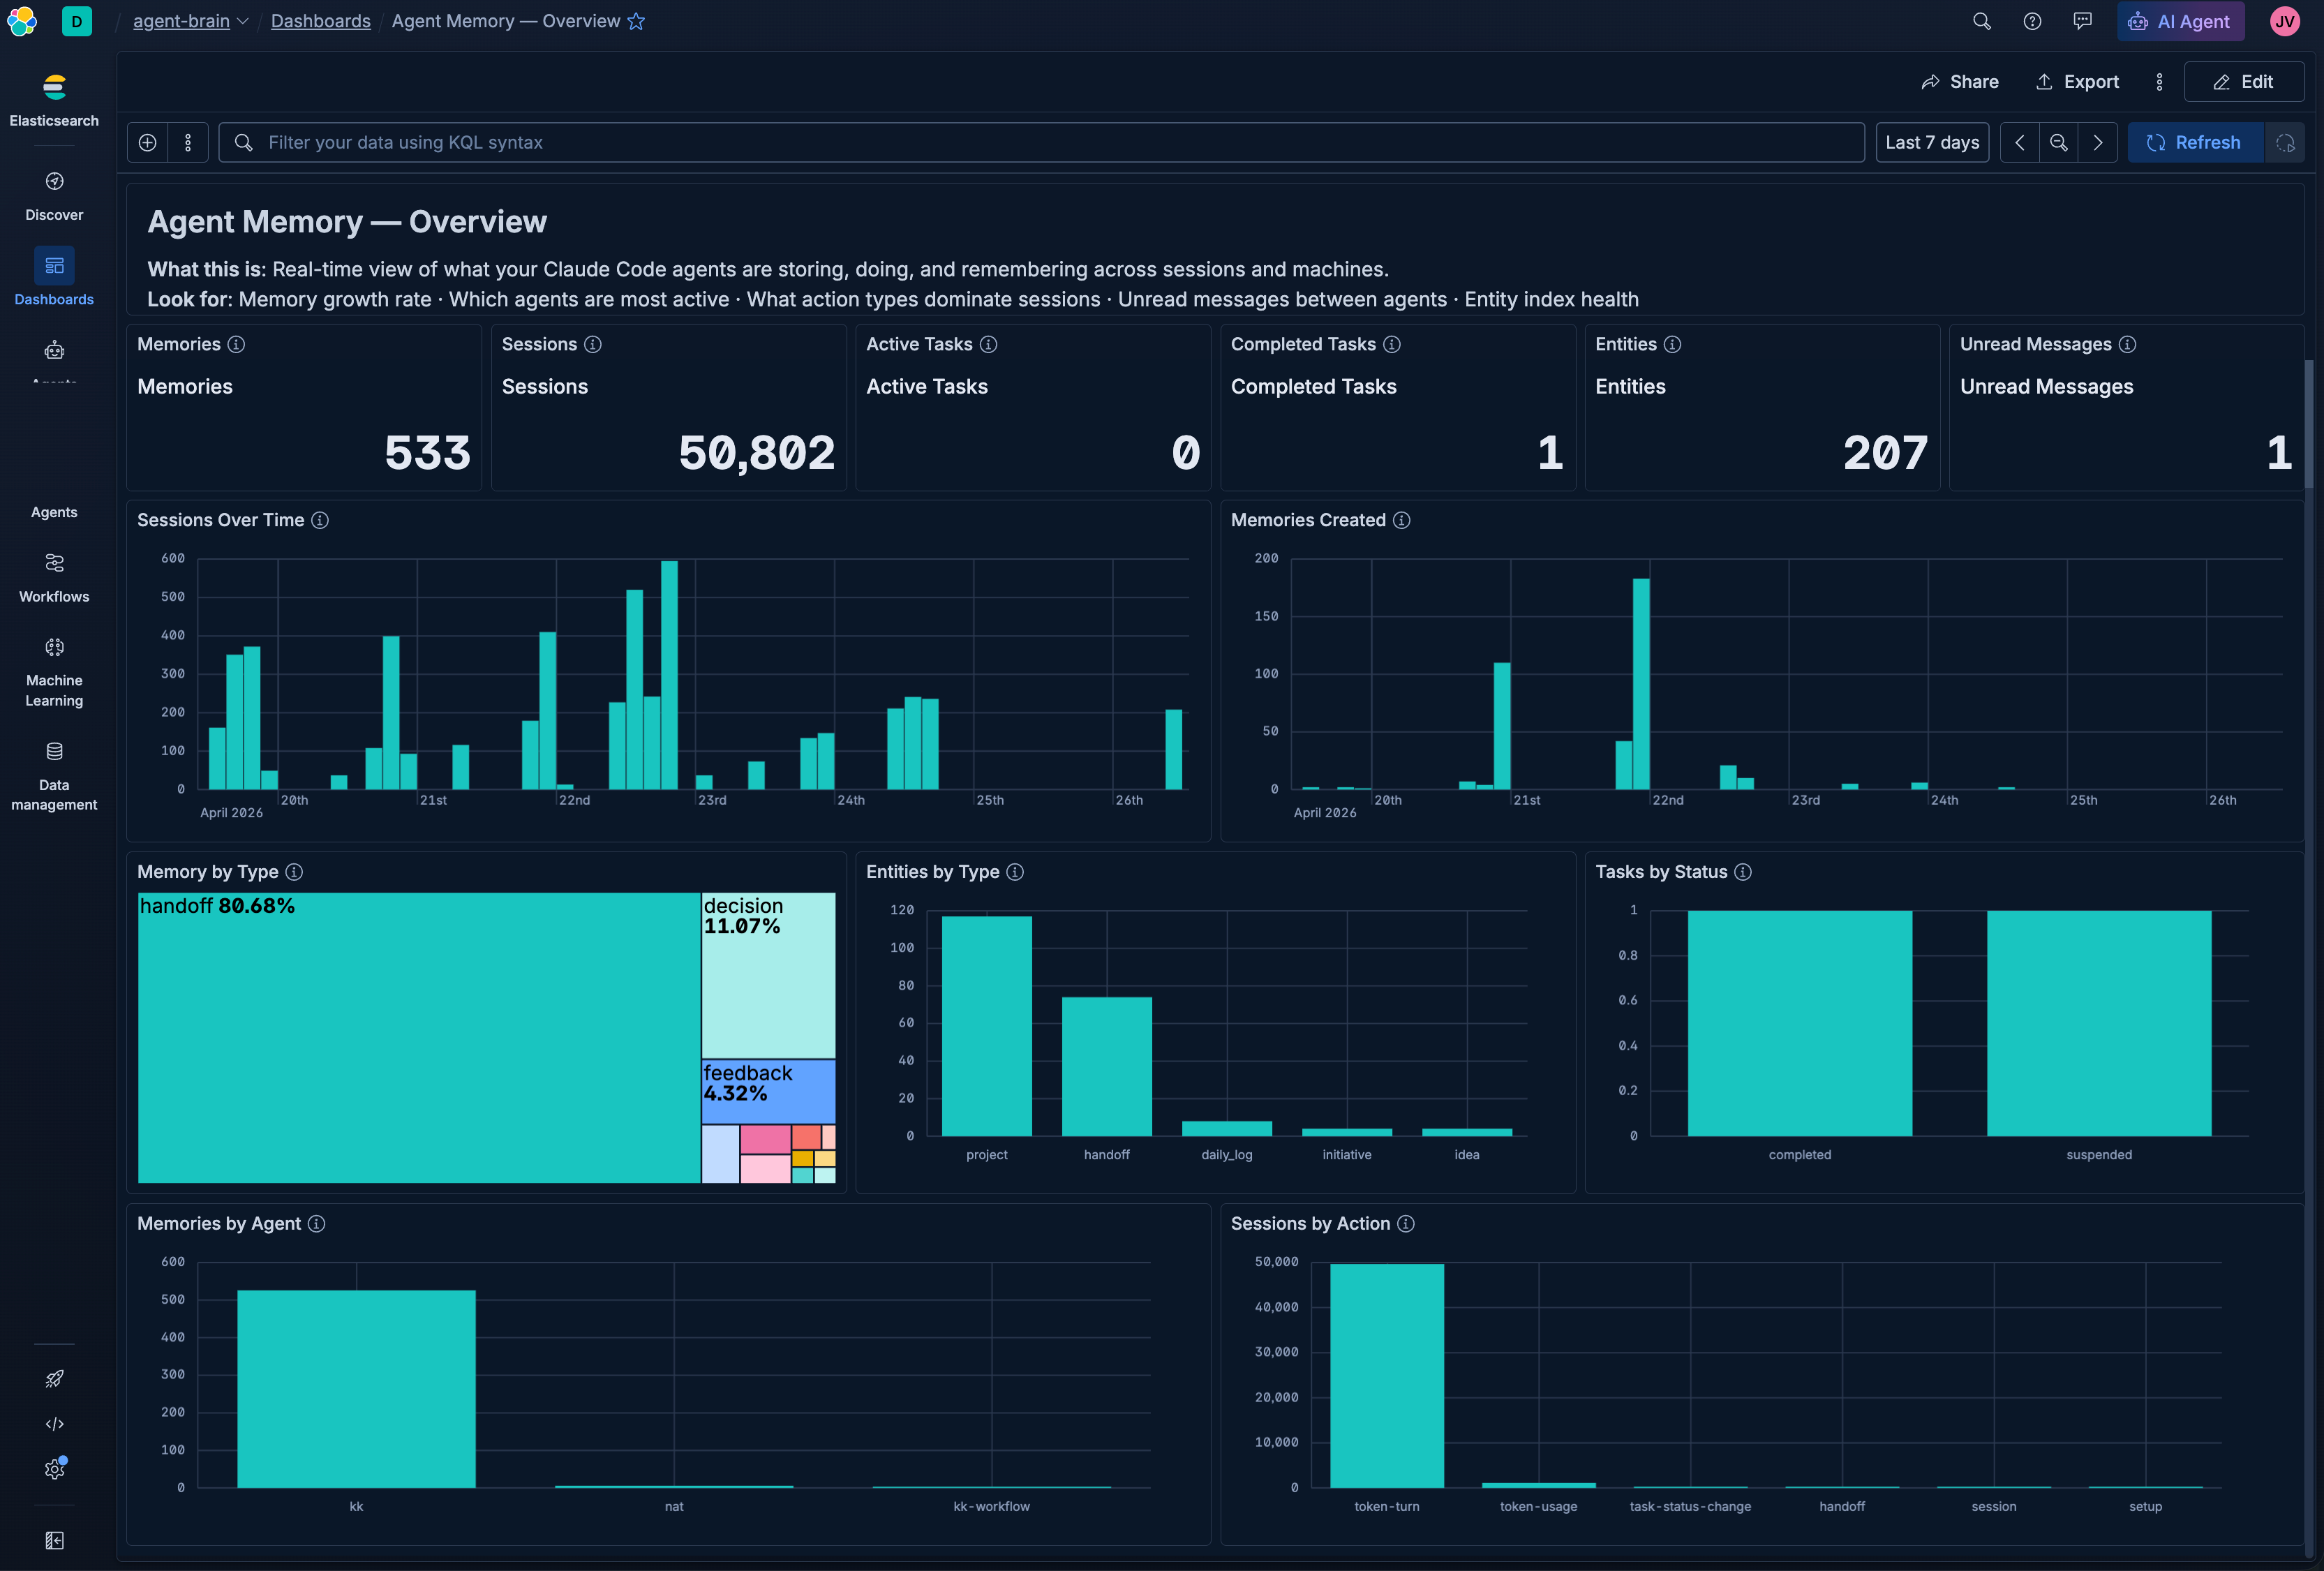This screenshot has height=1571, width=2324.
Task: Collapse the side navigation panel
Action: click(54, 1541)
